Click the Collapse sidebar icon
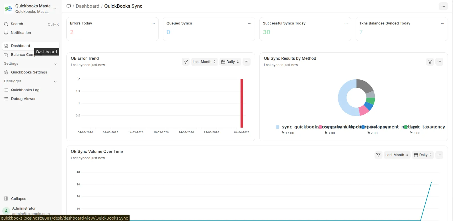The width and height of the screenshot is (453, 221). (6, 199)
